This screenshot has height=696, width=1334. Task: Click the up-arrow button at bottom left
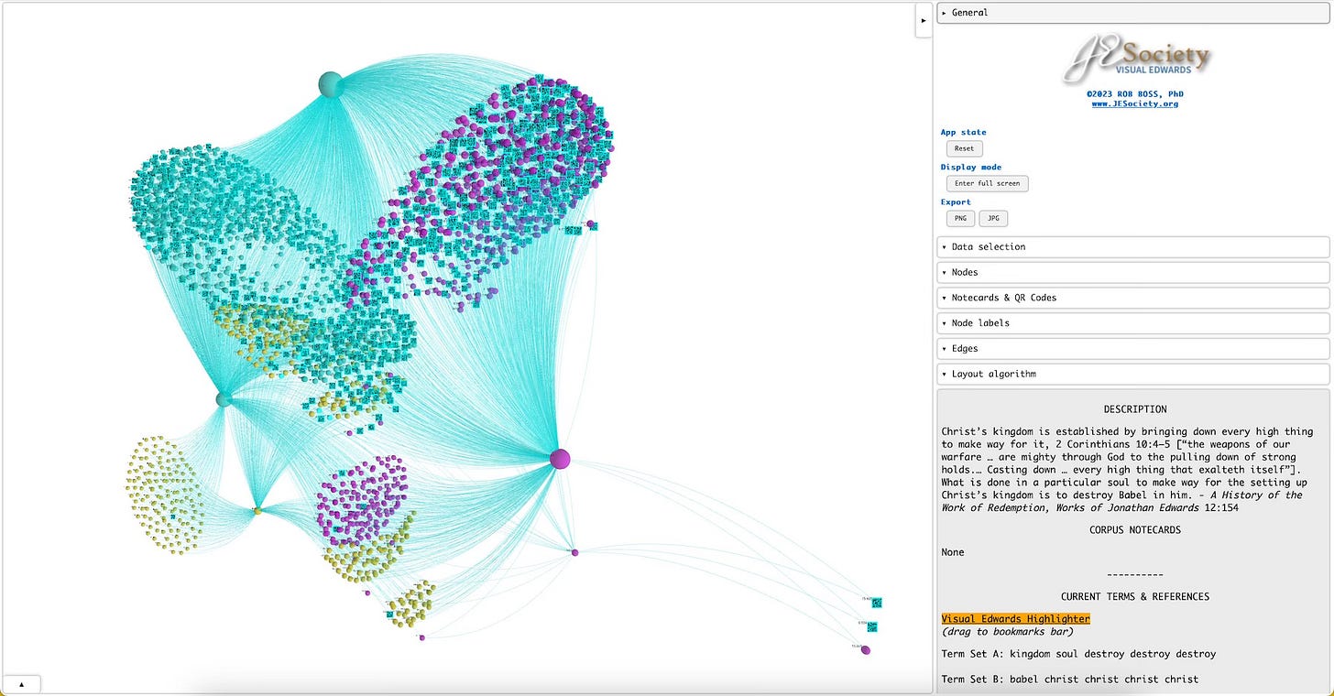pyautogui.click(x=22, y=684)
